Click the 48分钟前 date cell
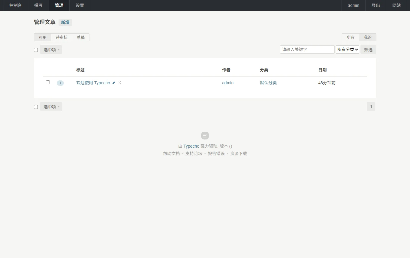410x258 pixels. 327,83
